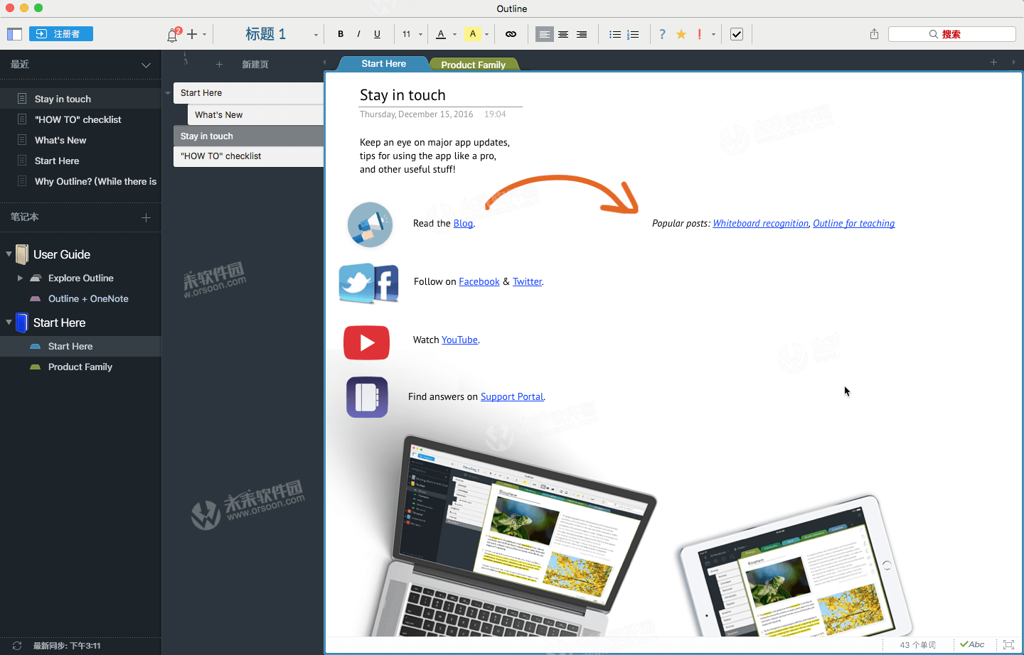The image size is (1024, 655).
Task: Open recent item What's New
Action: click(80, 140)
